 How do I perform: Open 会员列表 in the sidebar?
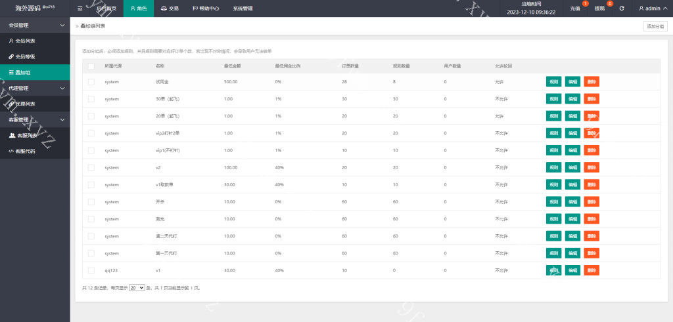(x=35, y=41)
